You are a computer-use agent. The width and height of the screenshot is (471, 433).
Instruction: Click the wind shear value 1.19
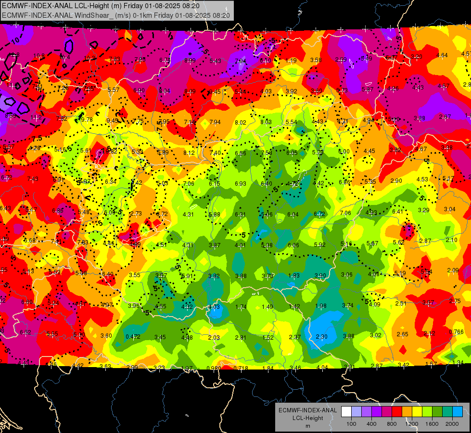click(x=291, y=61)
